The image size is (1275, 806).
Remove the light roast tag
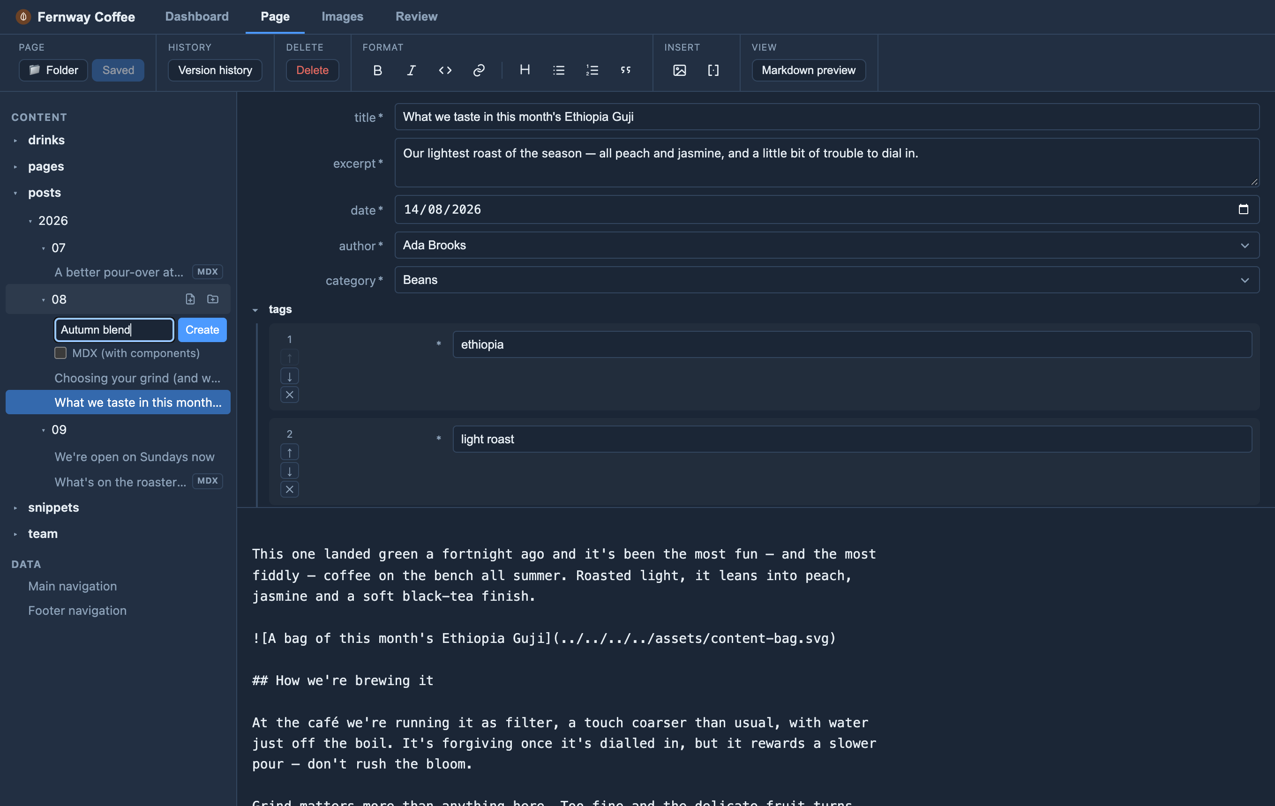point(290,490)
